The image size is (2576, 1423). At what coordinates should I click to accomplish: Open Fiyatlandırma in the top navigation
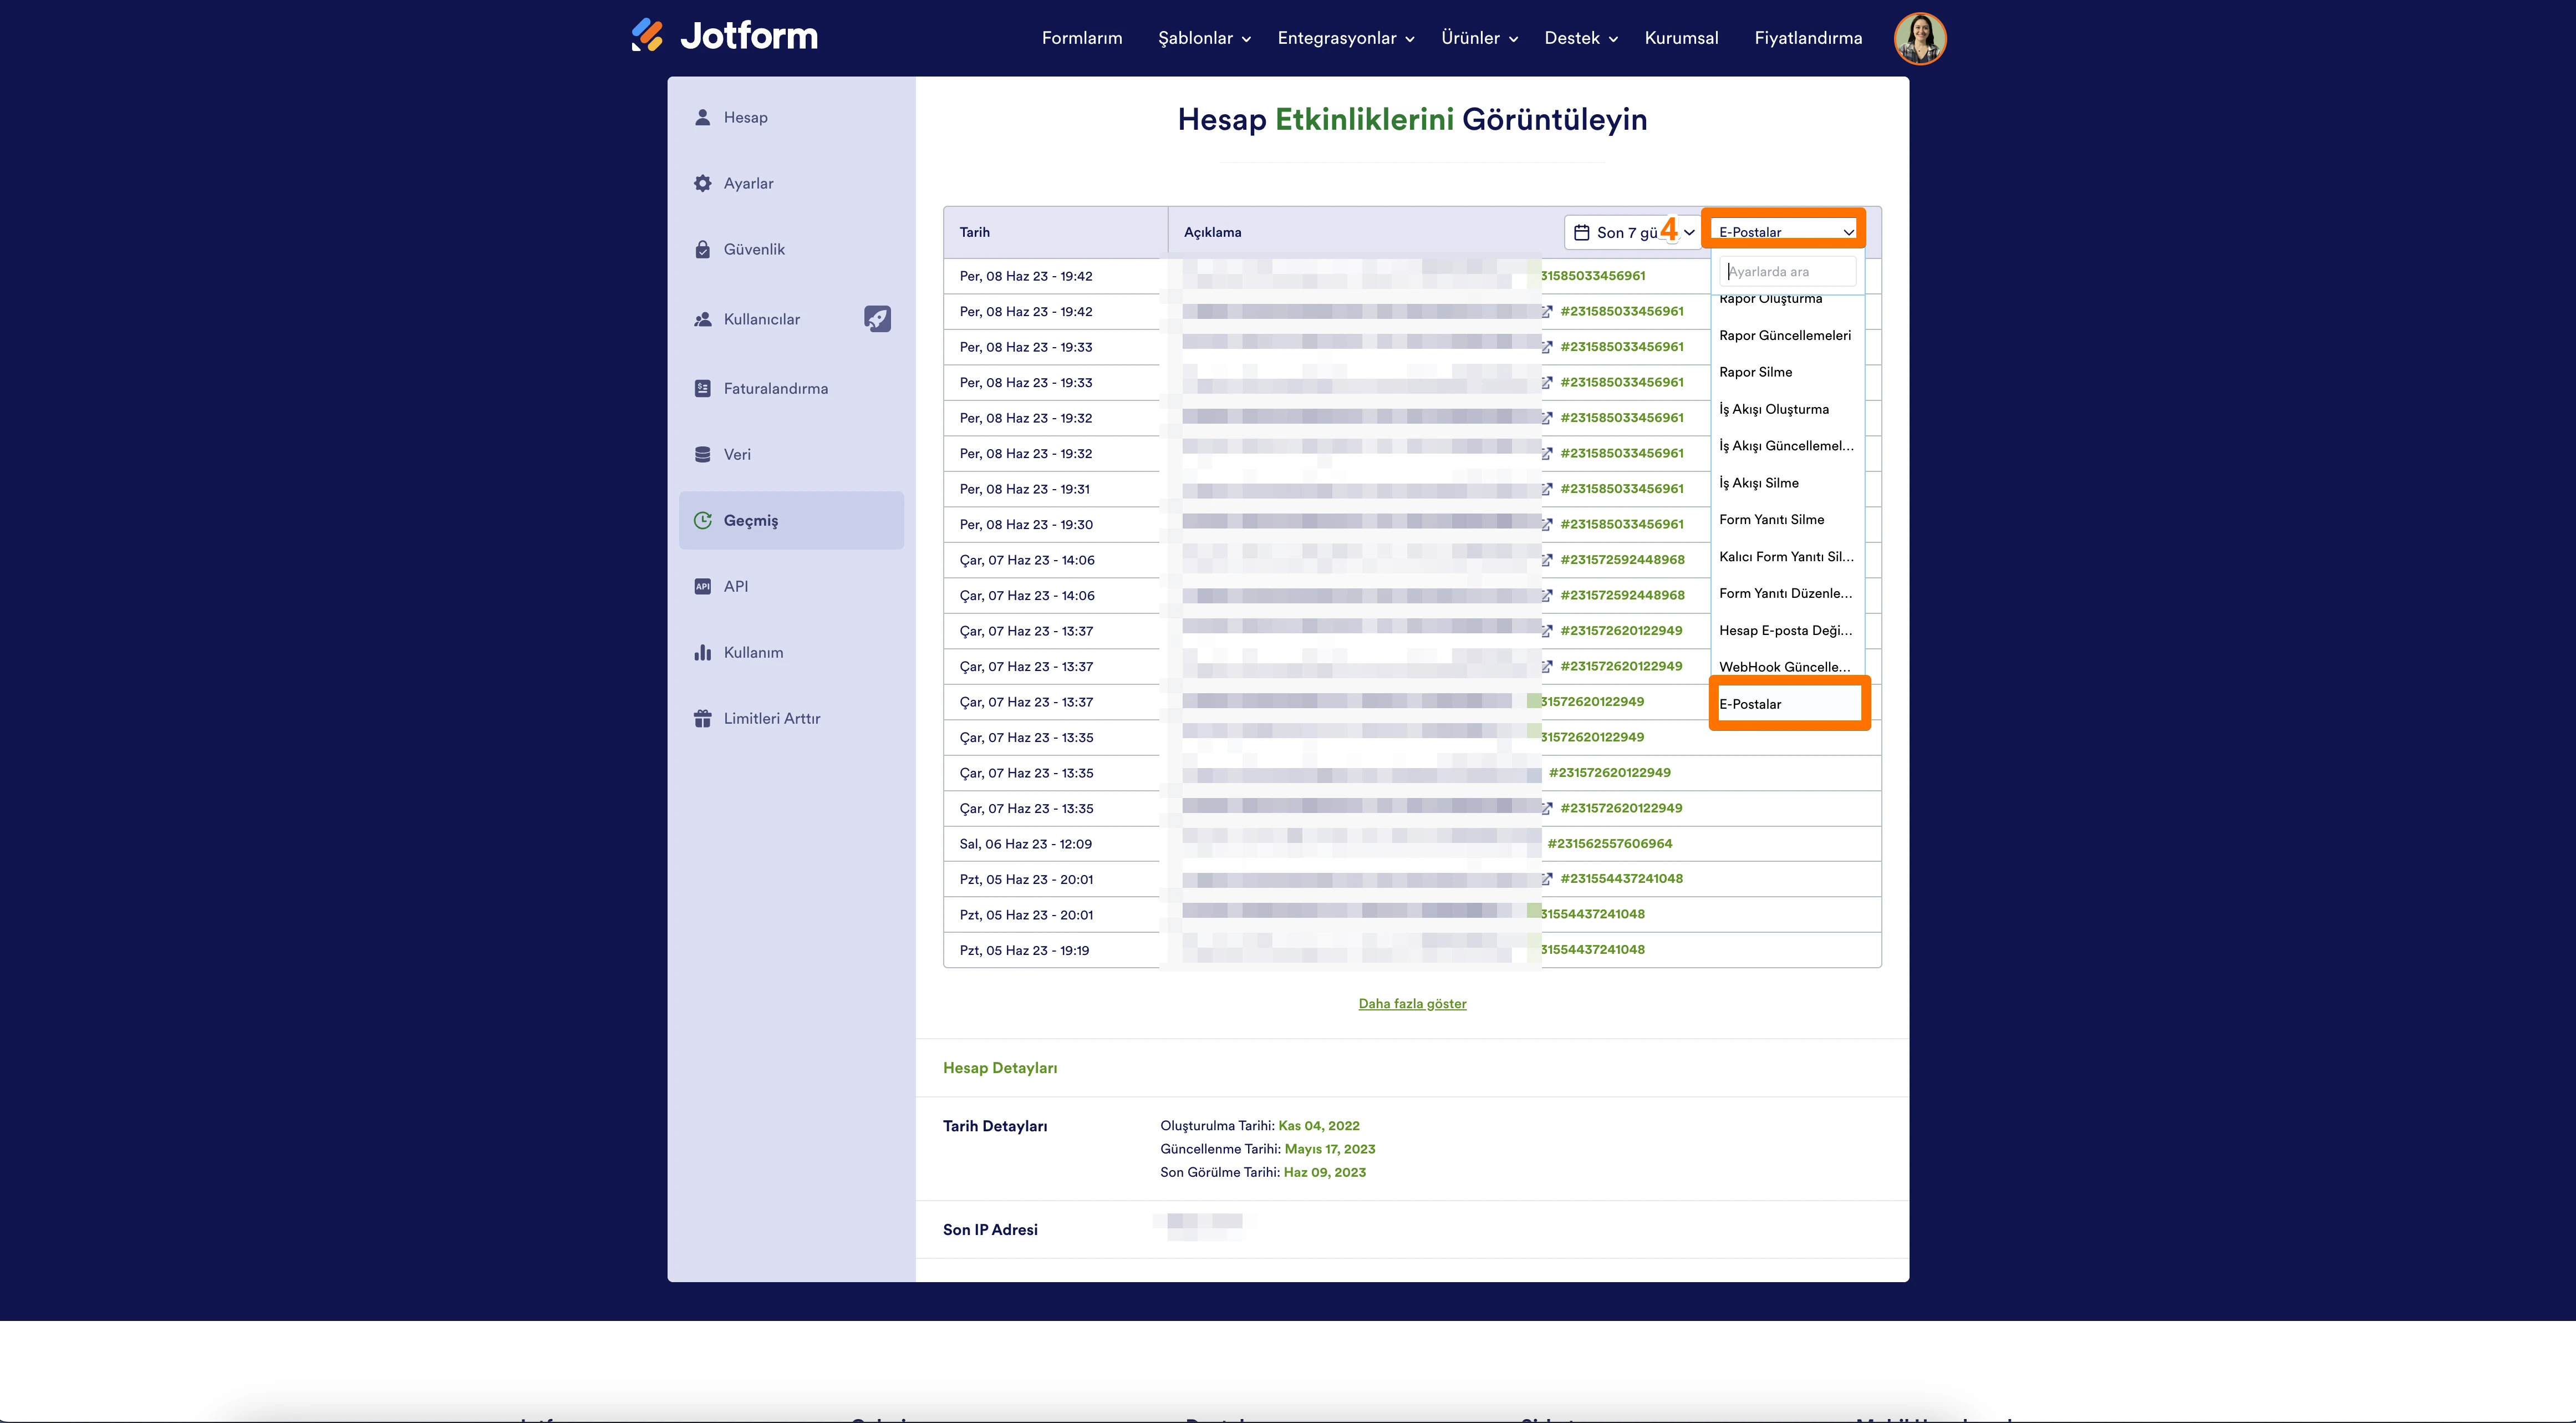click(x=1808, y=38)
